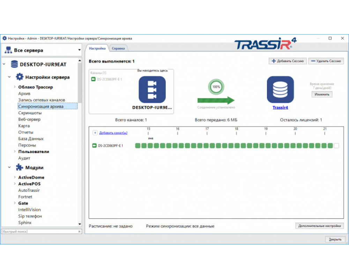
Task: Click the Все сервера network icon
Action: 8,50
